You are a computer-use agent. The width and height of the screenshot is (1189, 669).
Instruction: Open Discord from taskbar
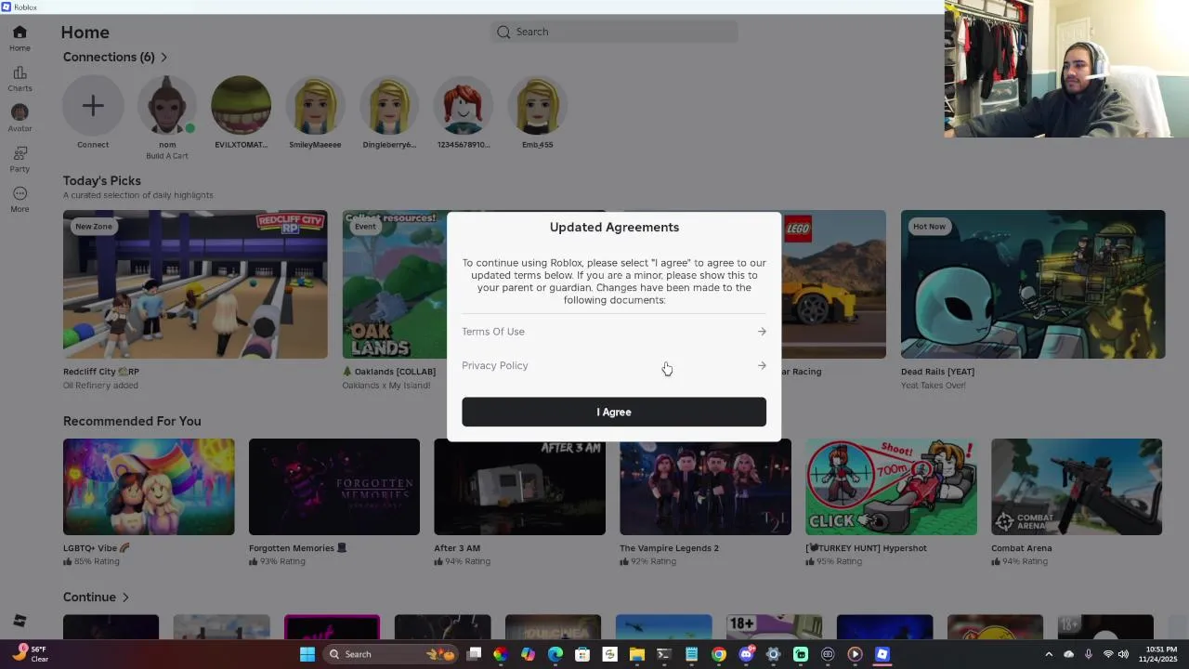tap(746, 654)
